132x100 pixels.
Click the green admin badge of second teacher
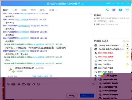pyautogui.click(x=127, y=49)
